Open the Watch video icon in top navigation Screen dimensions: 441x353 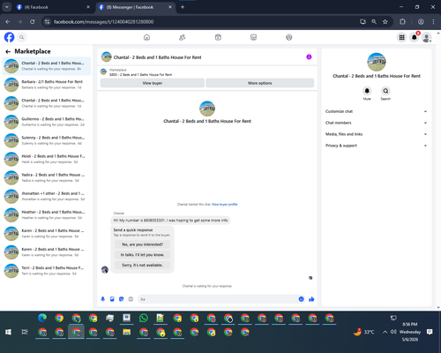coord(218,37)
